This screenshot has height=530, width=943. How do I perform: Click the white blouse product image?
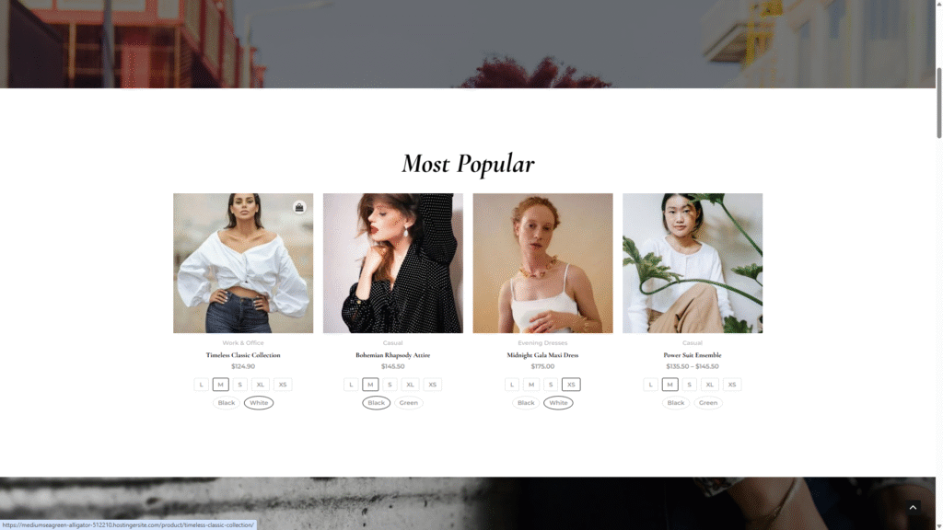tap(243, 263)
